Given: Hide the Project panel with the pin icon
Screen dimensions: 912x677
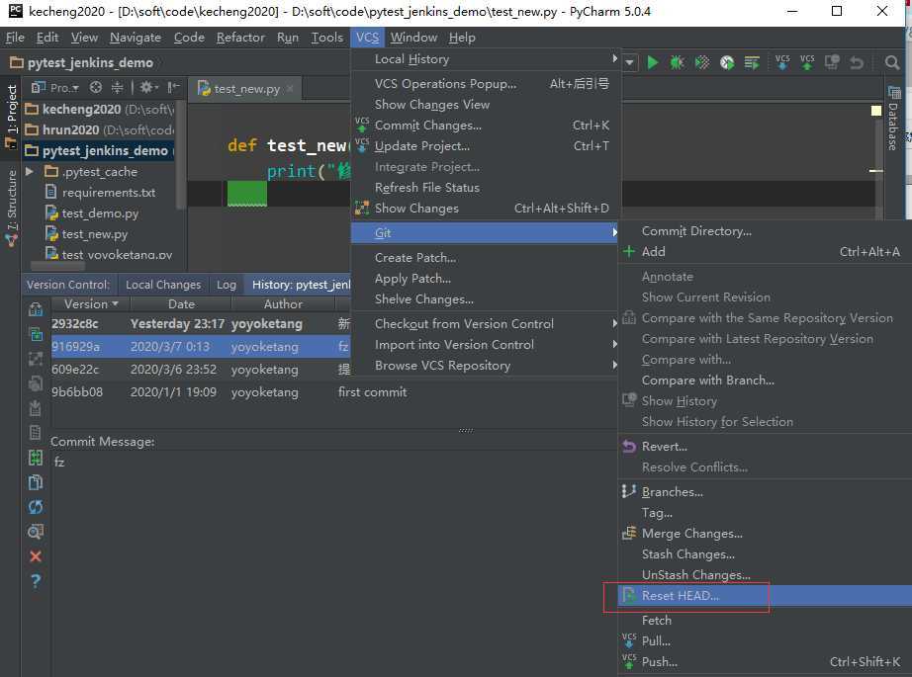Looking at the screenshot, I should tap(173, 87).
